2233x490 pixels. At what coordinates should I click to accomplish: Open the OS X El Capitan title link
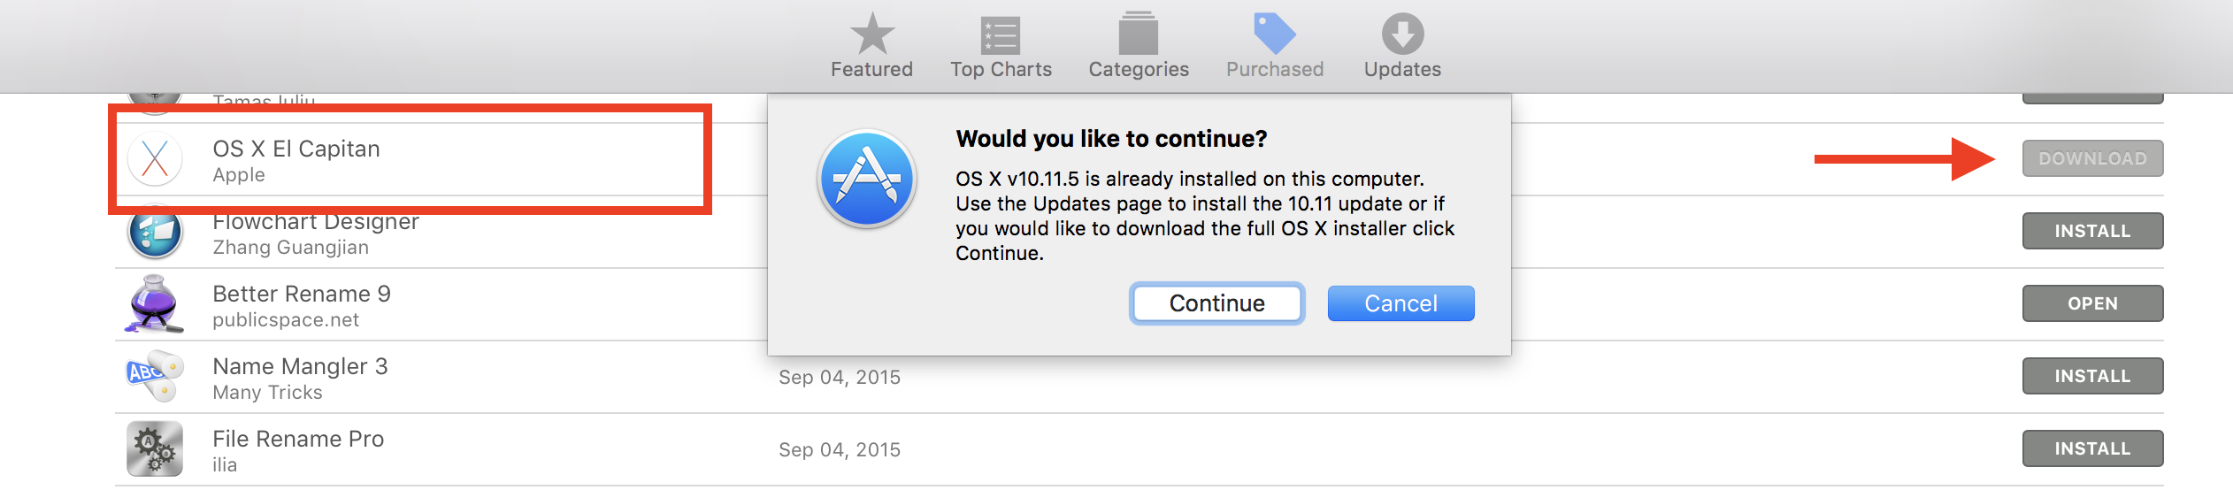point(296,149)
